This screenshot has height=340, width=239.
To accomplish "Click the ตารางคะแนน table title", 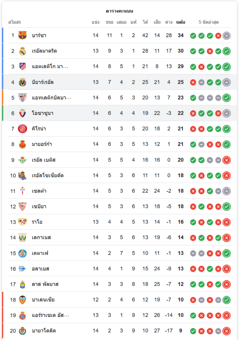I will (119, 11).
